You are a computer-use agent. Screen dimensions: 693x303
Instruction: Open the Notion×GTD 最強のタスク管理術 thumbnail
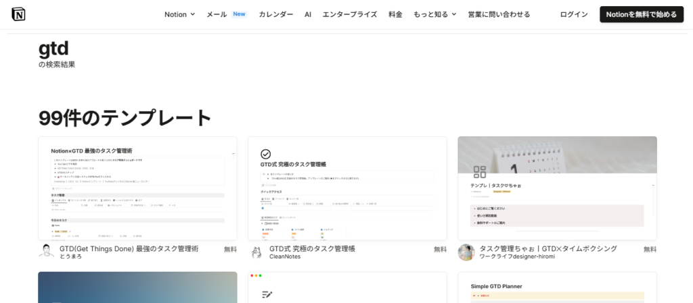[x=137, y=188]
